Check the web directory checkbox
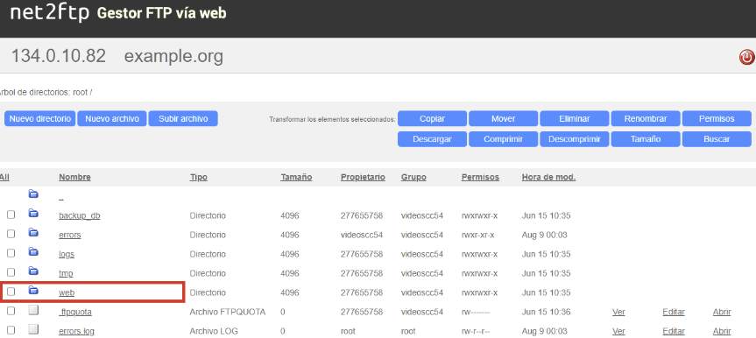Screen dimensions: 756x338 (x=11, y=292)
